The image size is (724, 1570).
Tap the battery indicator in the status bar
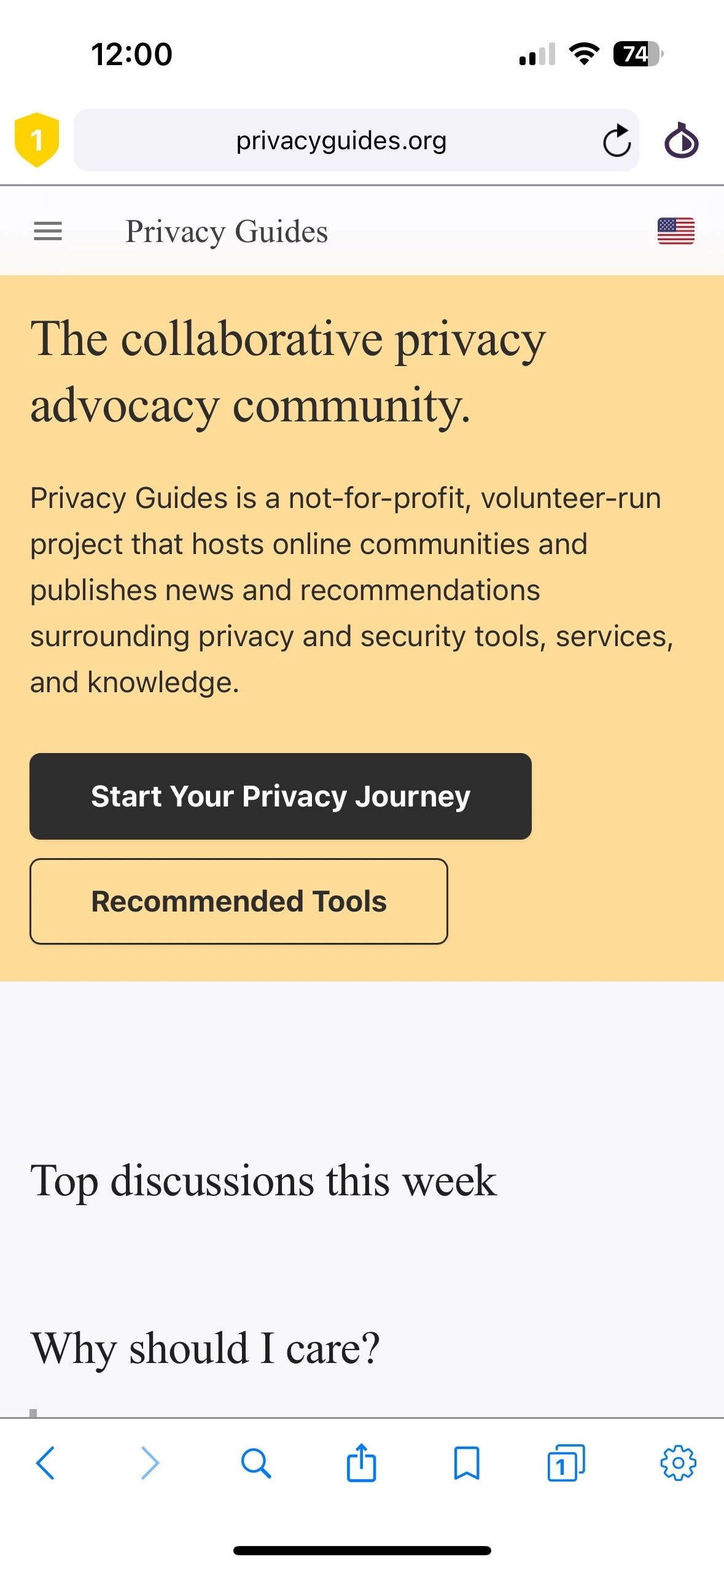[x=636, y=54]
